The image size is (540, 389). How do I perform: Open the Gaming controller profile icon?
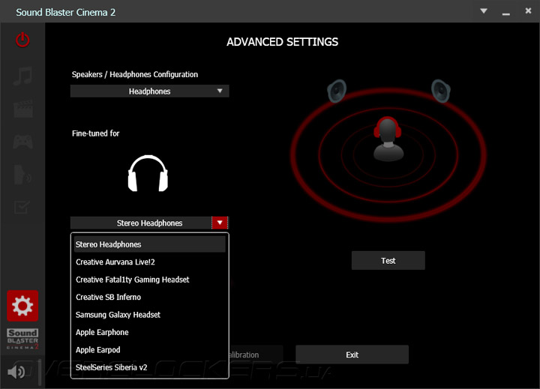22,142
